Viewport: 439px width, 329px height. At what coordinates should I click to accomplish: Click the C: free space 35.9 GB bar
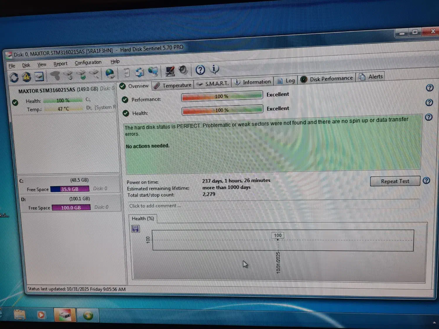click(x=70, y=189)
